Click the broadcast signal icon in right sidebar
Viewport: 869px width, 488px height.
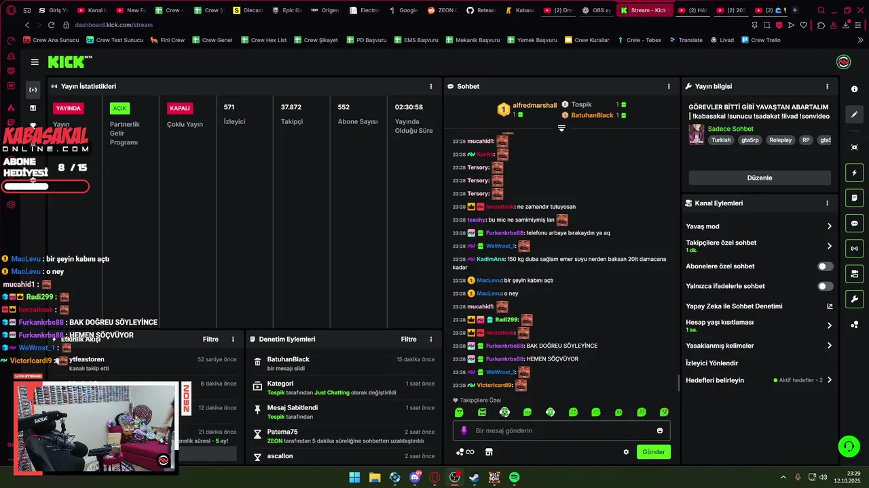(x=854, y=249)
